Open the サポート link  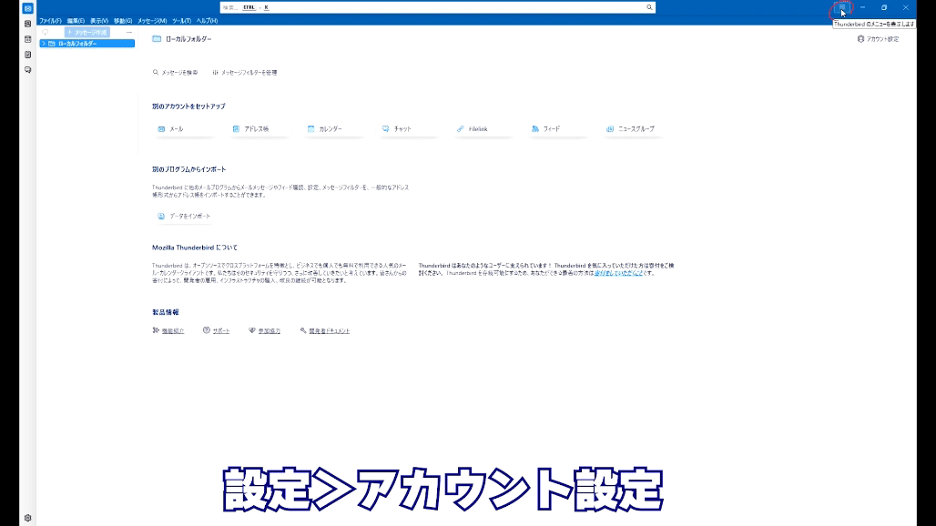[x=217, y=331]
